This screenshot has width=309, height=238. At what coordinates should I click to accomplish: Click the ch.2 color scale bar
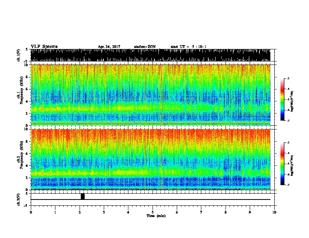pyautogui.click(x=282, y=164)
